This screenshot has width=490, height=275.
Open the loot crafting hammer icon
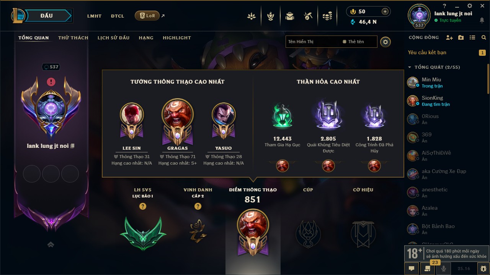tap(308, 16)
